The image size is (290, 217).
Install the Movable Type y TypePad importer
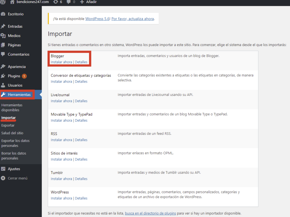click(x=61, y=121)
